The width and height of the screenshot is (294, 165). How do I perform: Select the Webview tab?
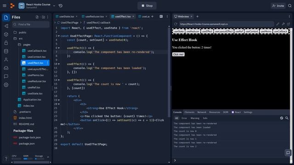(x=183, y=16)
